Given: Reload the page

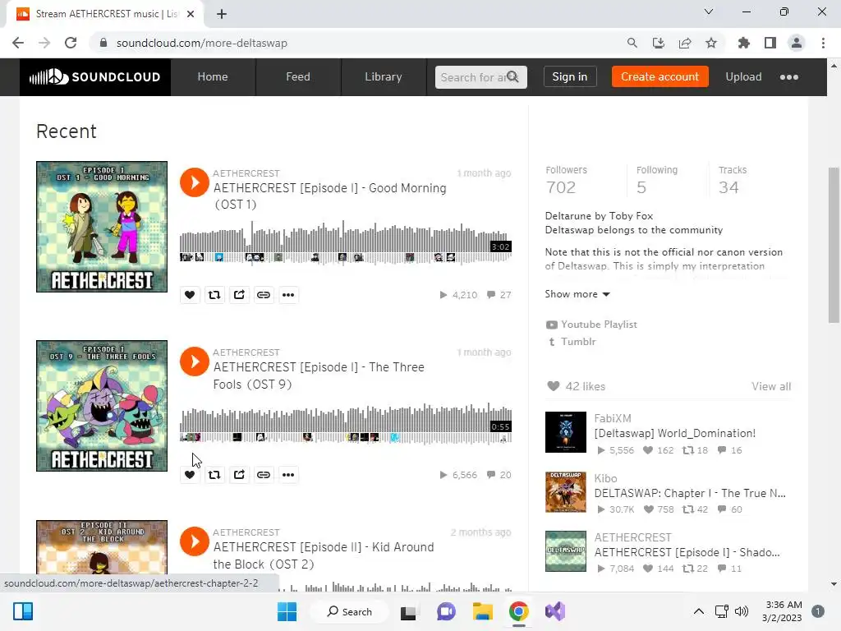Looking at the screenshot, I should pos(71,43).
